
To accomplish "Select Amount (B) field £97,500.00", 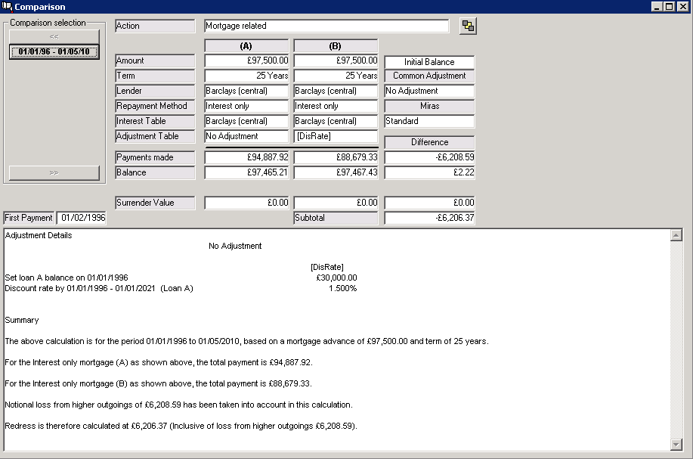I will [336, 60].
